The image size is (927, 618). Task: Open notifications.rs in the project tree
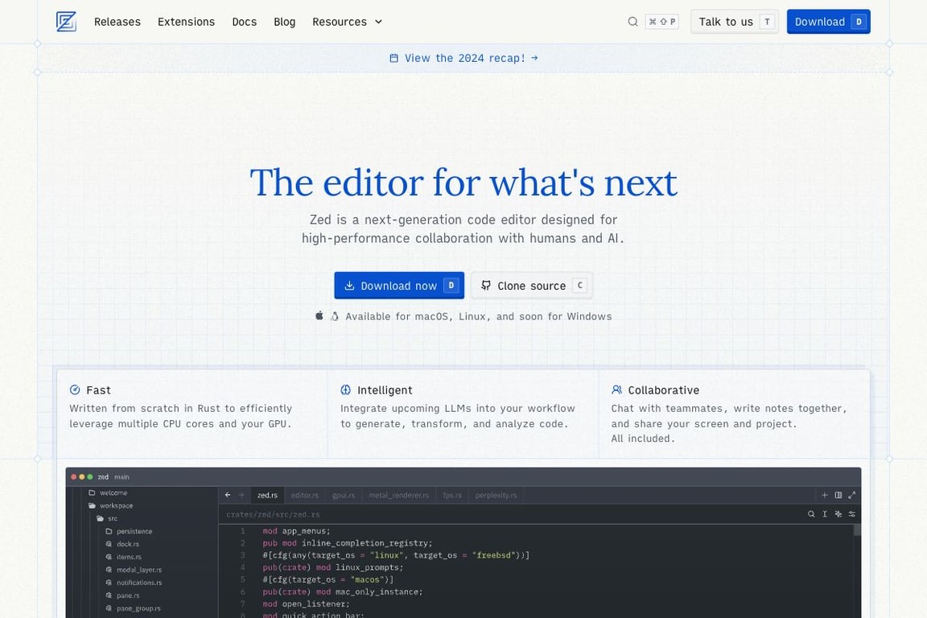pyautogui.click(x=134, y=583)
